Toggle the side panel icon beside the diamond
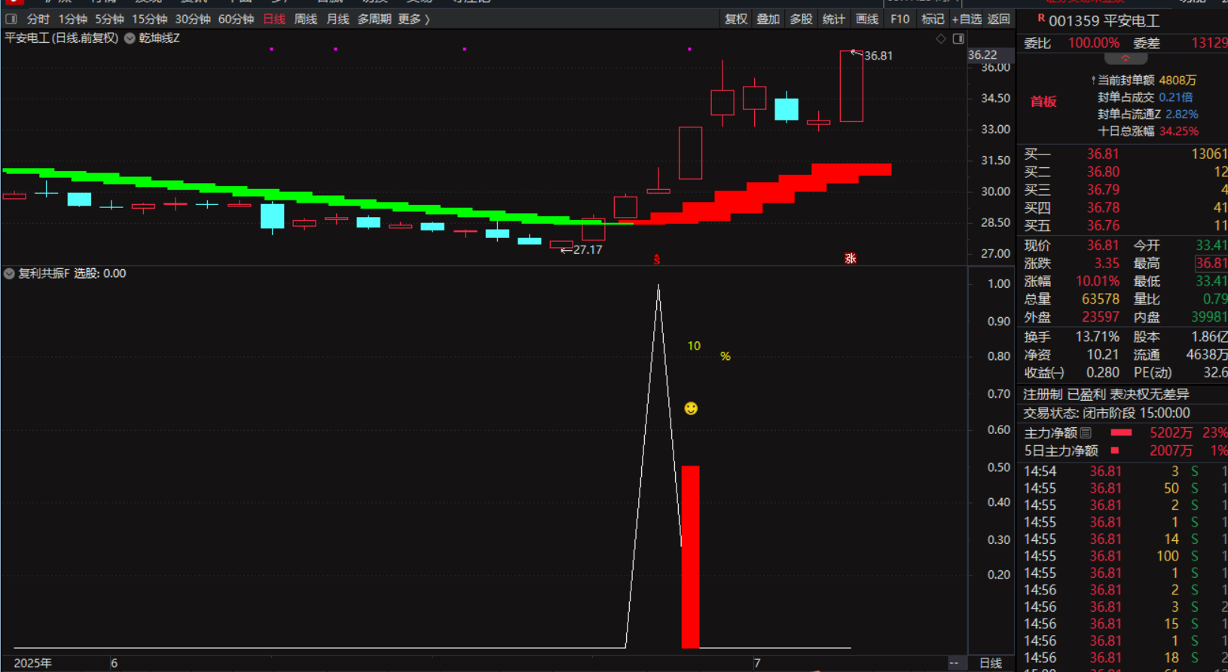Image resolution: width=1228 pixels, height=672 pixels. [x=958, y=38]
